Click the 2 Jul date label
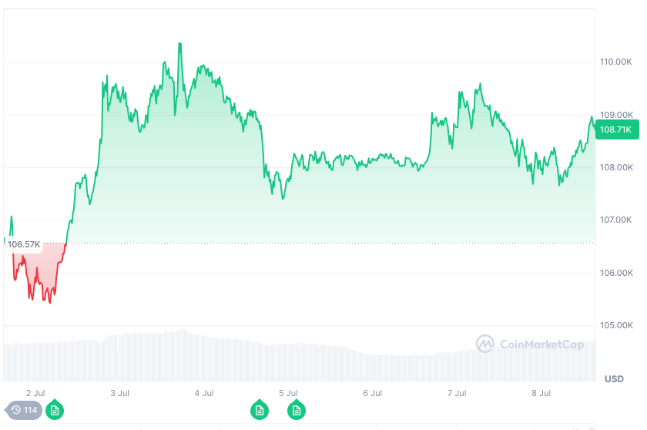Image resolution: width=647 pixels, height=430 pixels. coord(35,393)
